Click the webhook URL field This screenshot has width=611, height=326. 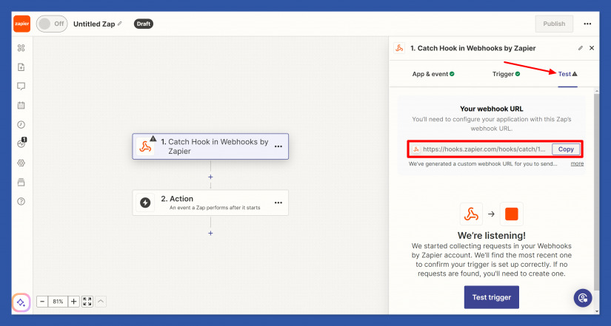pyautogui.click(x=480, y=149)
